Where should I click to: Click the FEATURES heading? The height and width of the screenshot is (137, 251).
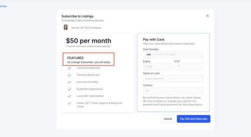[x=75, y=58]
